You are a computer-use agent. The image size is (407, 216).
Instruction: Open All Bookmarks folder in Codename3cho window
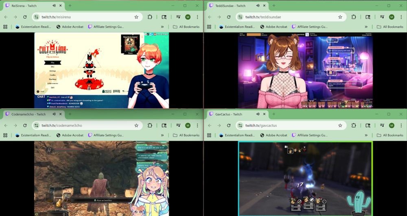[186, 135]
